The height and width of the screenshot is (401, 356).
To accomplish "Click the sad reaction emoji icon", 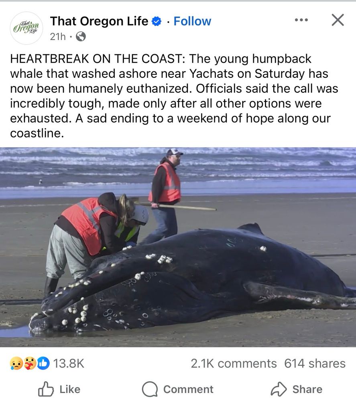I will pyautogui.click(x=16, y=363).
